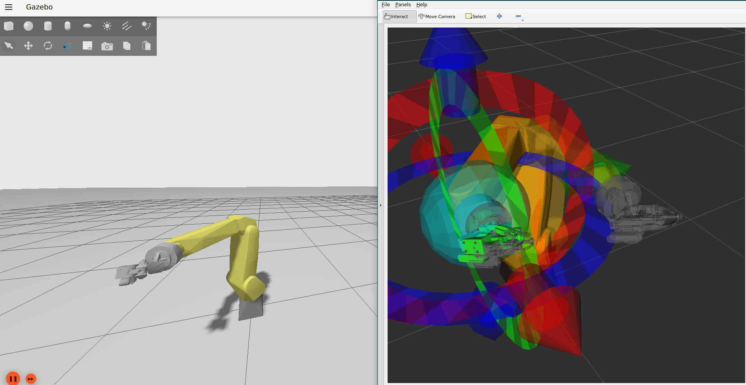Expand the collapsed left panel in RViz
746x385 pixels.
[x=380, y=205]
